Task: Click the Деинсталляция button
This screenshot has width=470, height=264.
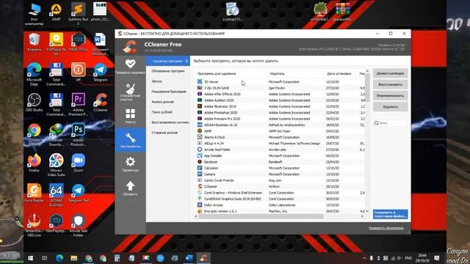Action: tap(390, 73)
